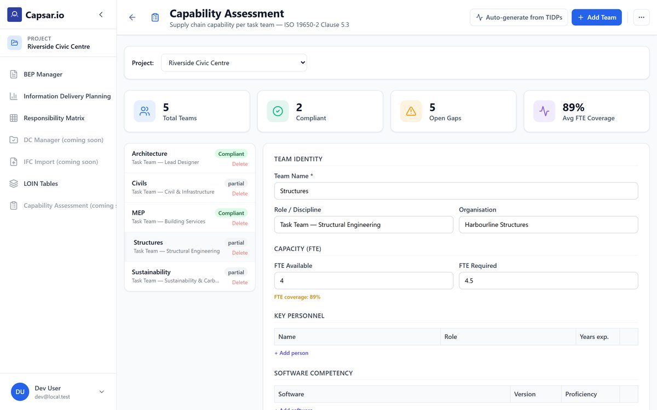Go back using the arrow icon

coord(132,17)
